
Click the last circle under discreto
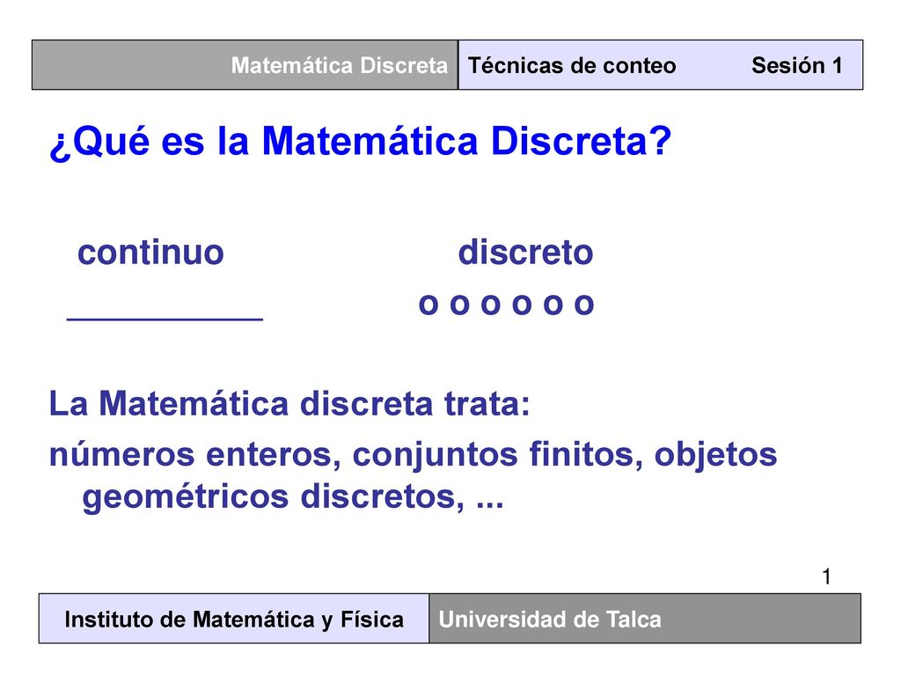click(x=584, y=305)
